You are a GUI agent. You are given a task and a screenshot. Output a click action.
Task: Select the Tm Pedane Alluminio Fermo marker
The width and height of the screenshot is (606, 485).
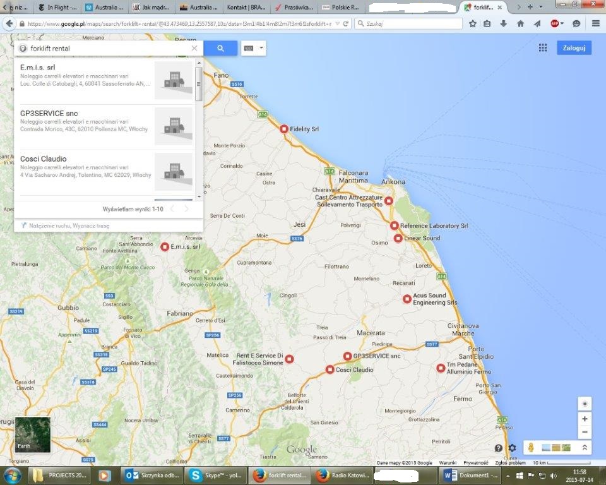(440, 368)
